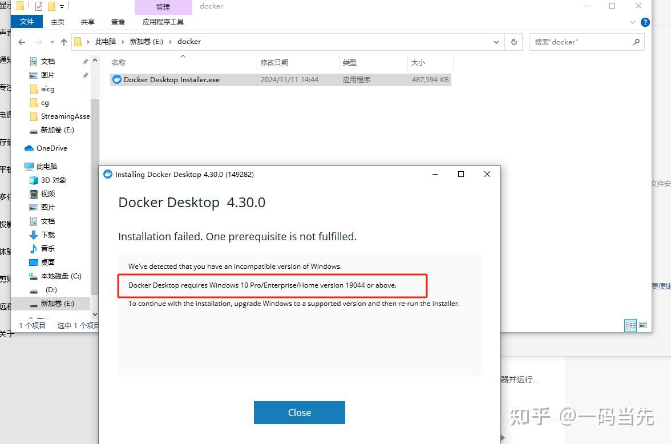671x444 pixels.
Task: Switch to the 主页 ribbon tab
Action: coord(57,22)
